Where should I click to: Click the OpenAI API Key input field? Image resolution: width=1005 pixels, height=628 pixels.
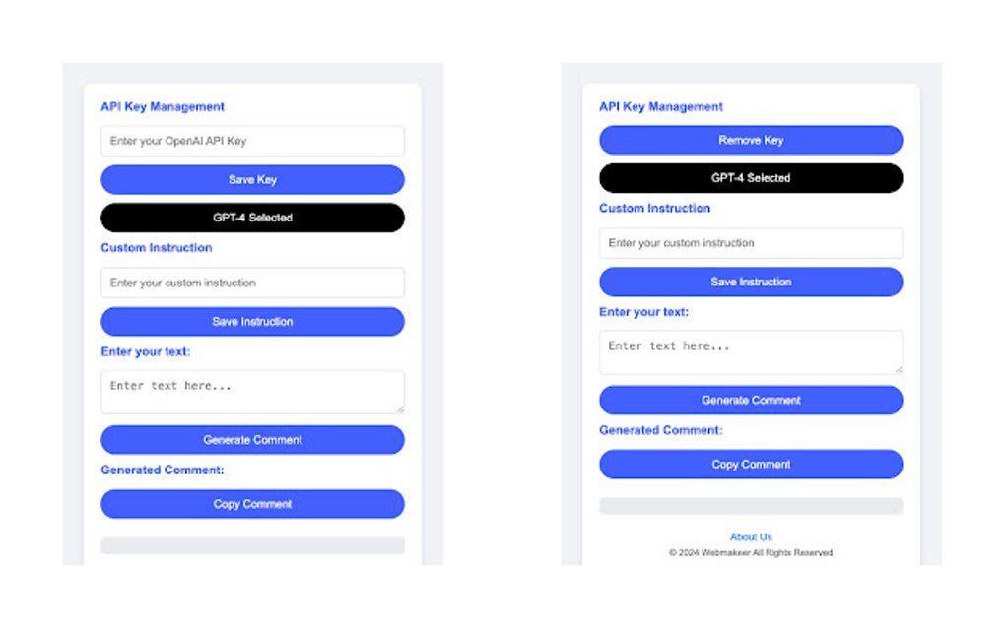(x=251, y=141)
